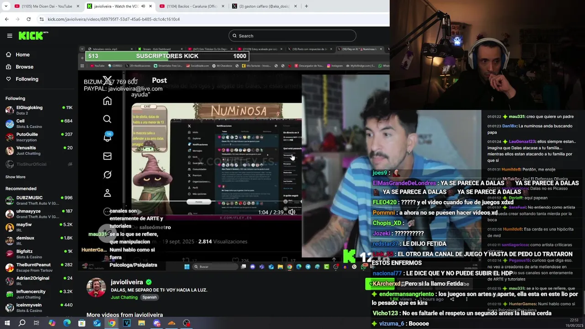This screenshot has width=585, height=329.
Task: Click 'More videos from javioliveira' heading
Action: pos(125,315)
